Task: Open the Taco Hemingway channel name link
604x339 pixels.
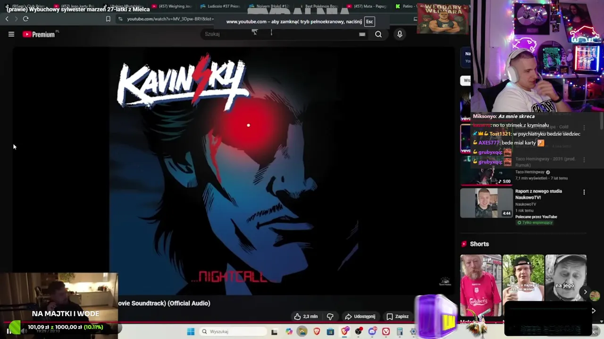Action: [530, 172]
